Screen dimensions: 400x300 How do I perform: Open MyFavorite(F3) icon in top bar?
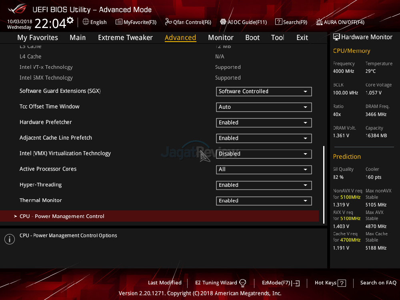[119, 22]
